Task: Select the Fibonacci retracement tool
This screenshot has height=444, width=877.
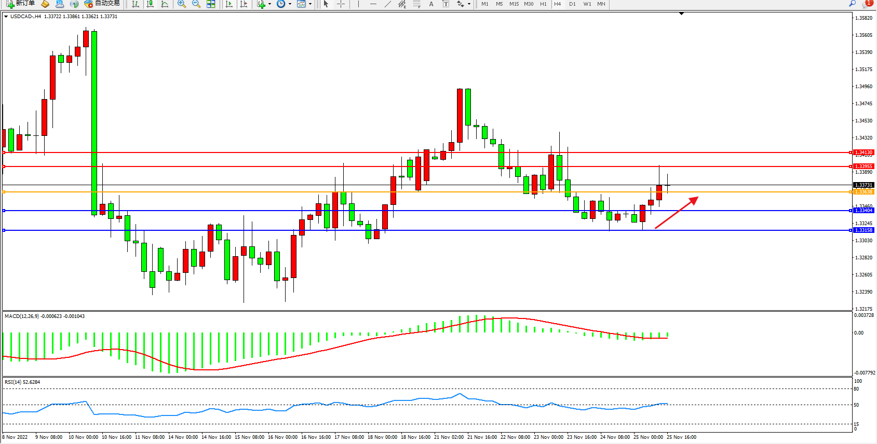Action: point(417,4)
